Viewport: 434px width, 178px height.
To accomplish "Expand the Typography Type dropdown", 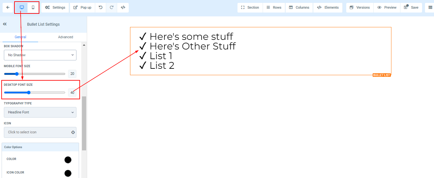I will point(40,112).
